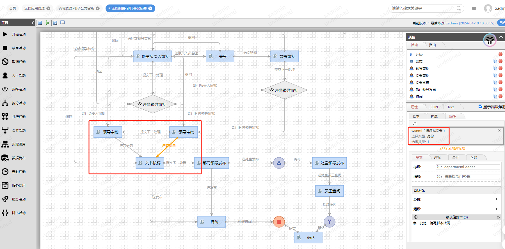Select the 会签 node on canvas
505x249 pixels.
[220, 56]
